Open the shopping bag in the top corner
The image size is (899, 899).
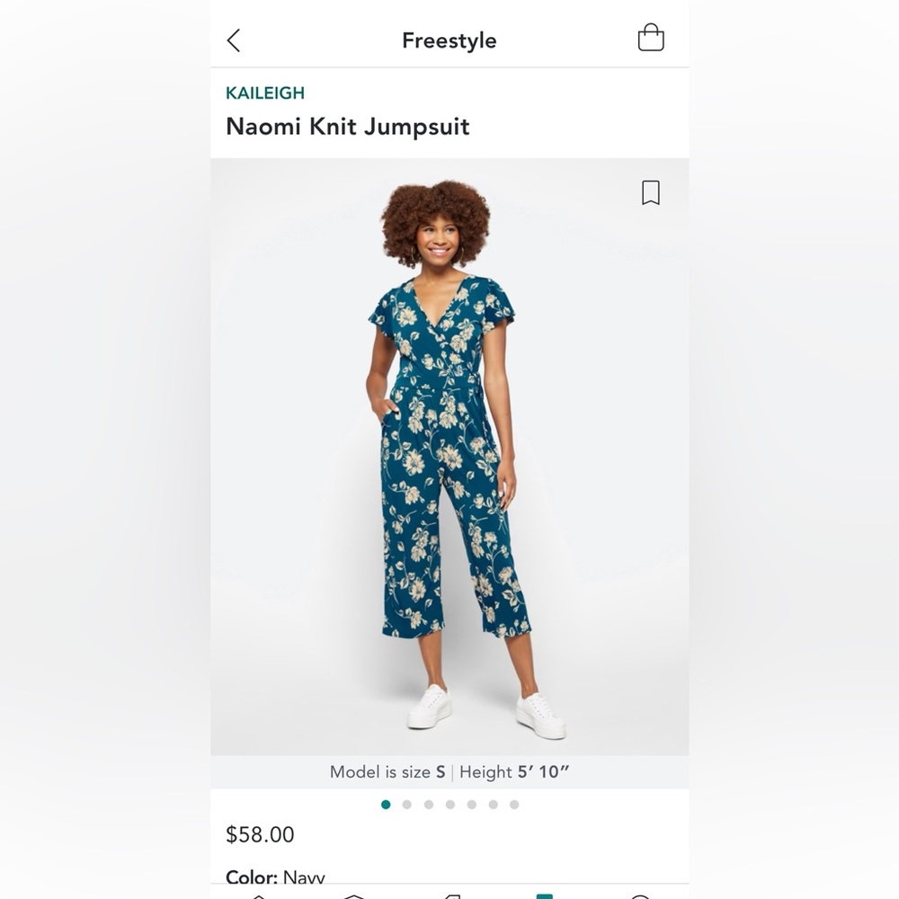point(651,38)
